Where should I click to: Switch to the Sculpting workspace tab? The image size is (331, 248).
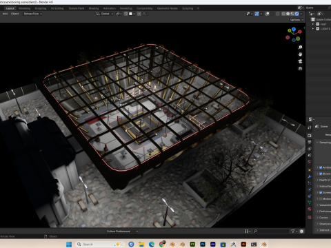pyautogui.click(x=41, y=8)
